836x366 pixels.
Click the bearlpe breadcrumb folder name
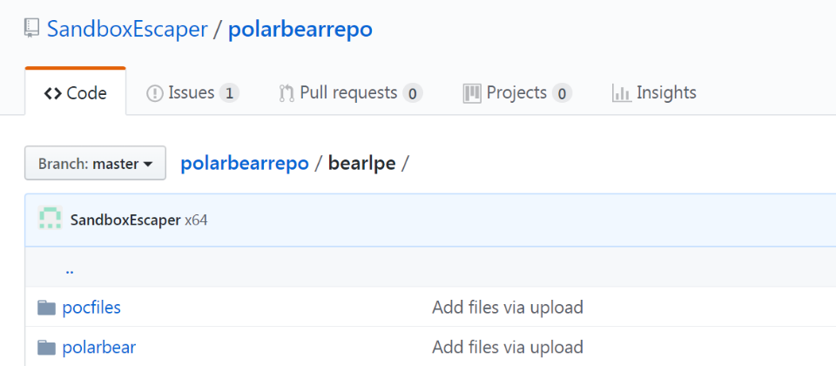pos(362,163)
